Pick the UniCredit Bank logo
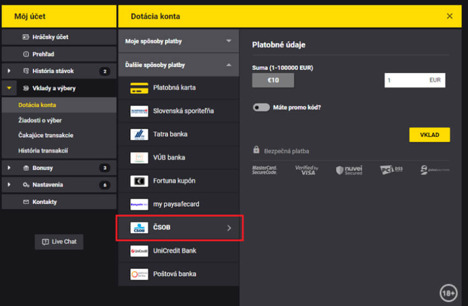Image resolution: width=468 pixels, height=306 pixels. [x=139, y=251]
